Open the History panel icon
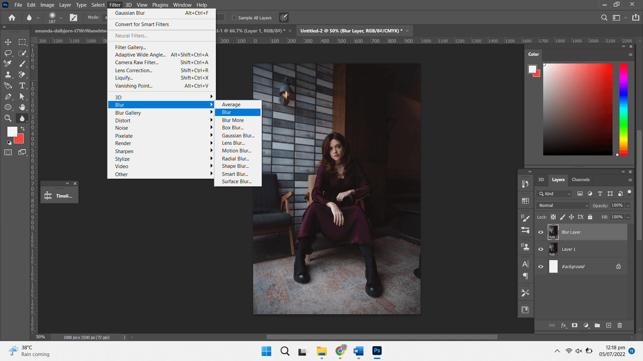The image size is (643, 361). pos(525,184)
